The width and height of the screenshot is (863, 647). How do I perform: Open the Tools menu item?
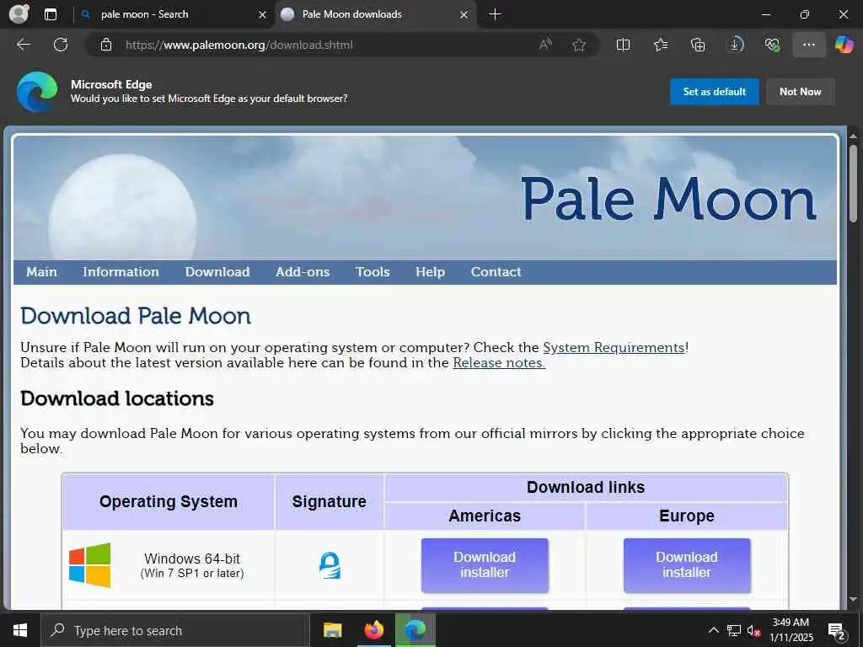(373, 272)
